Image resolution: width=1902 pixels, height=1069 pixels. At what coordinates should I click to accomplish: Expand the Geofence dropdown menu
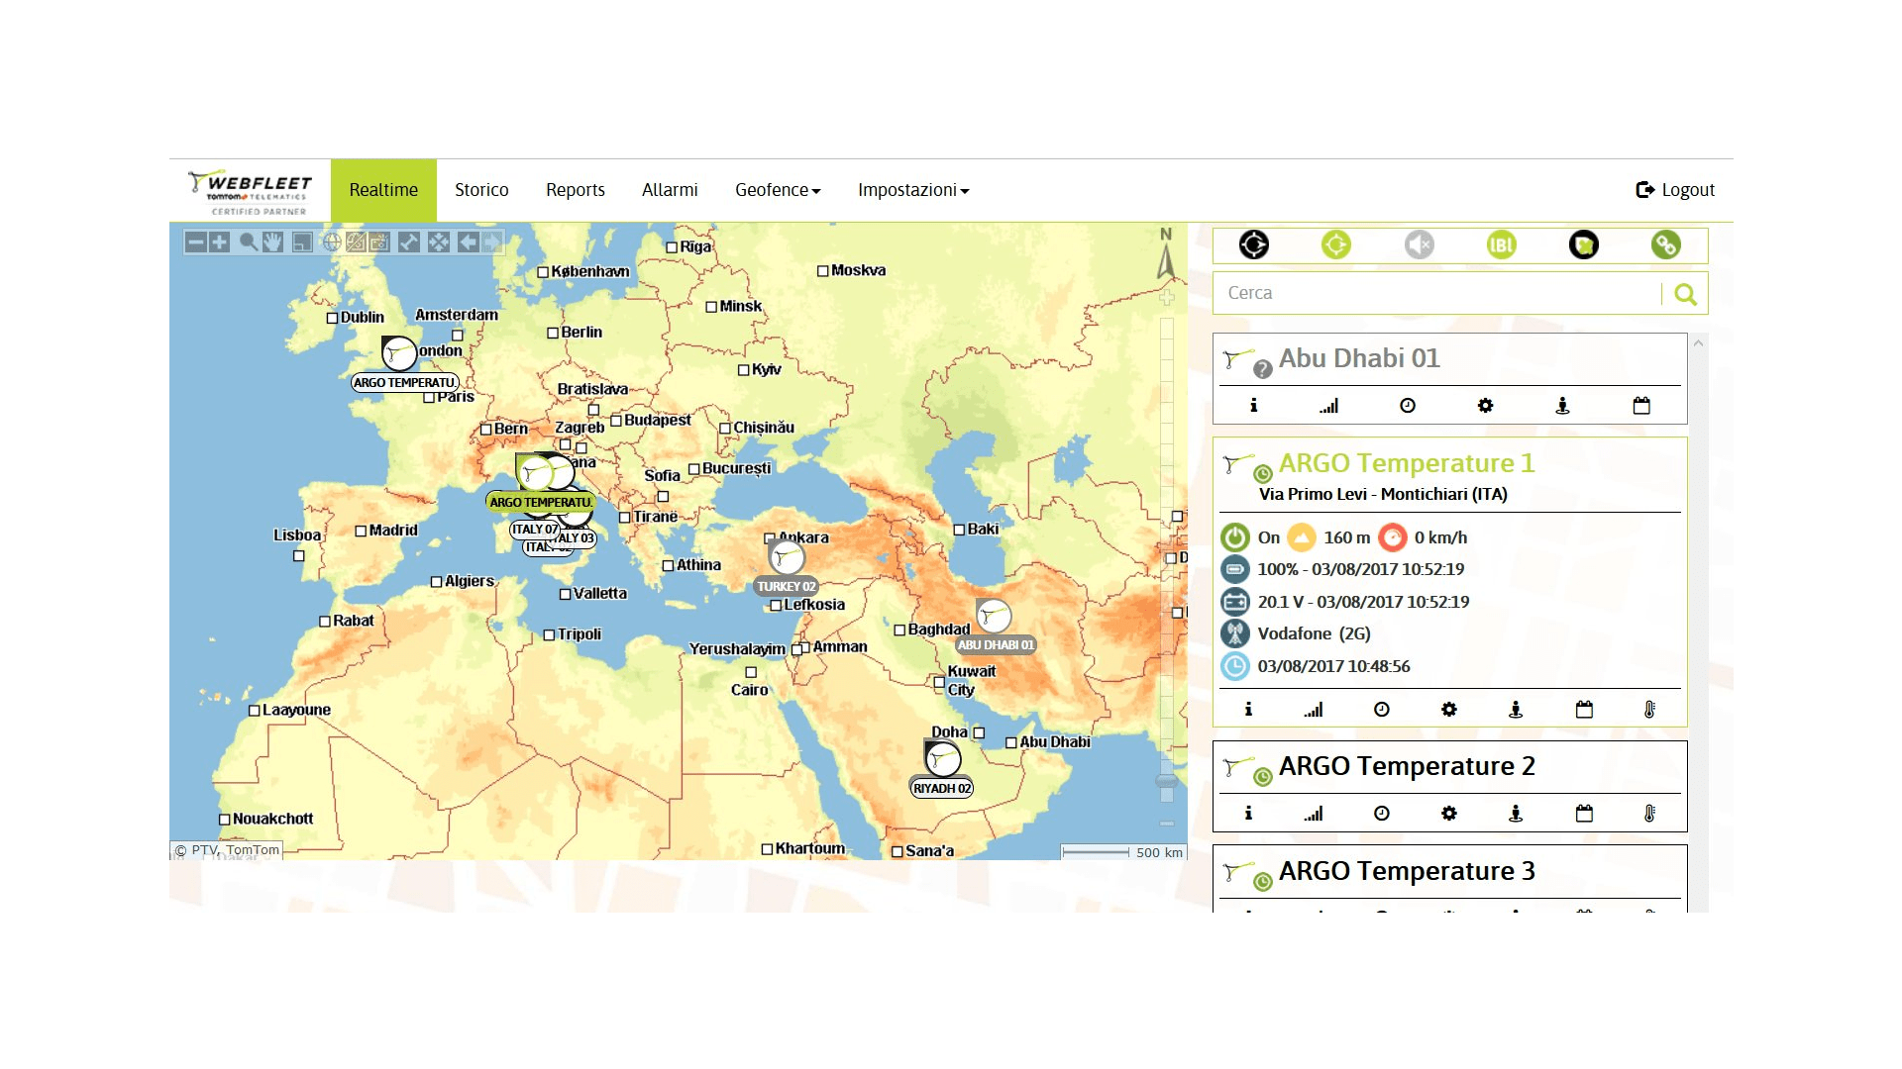(778, 190)
